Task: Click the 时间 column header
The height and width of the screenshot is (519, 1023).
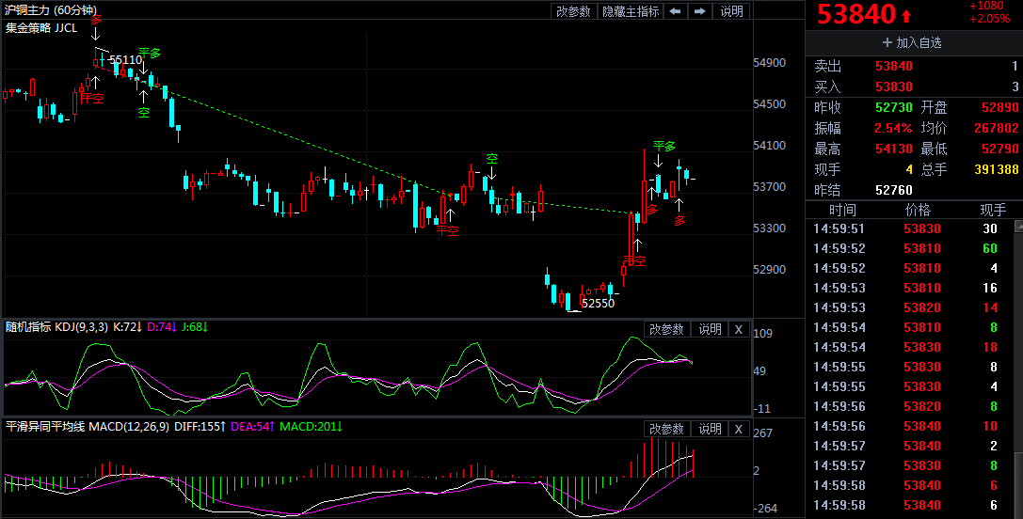Action: click(842, 210)
